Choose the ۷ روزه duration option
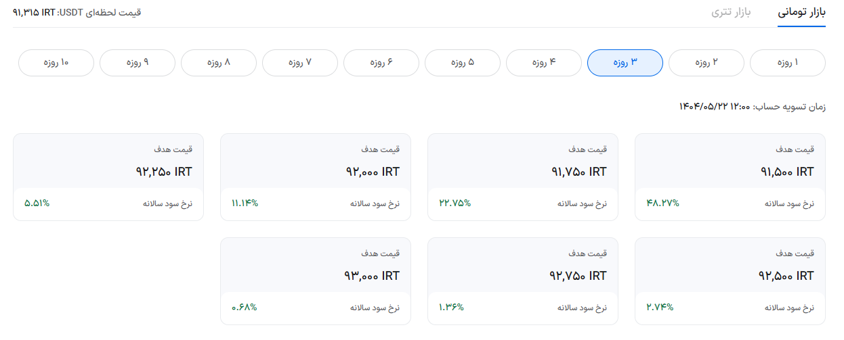This screenshot has width=844, height=340. (x=299, y=63)
